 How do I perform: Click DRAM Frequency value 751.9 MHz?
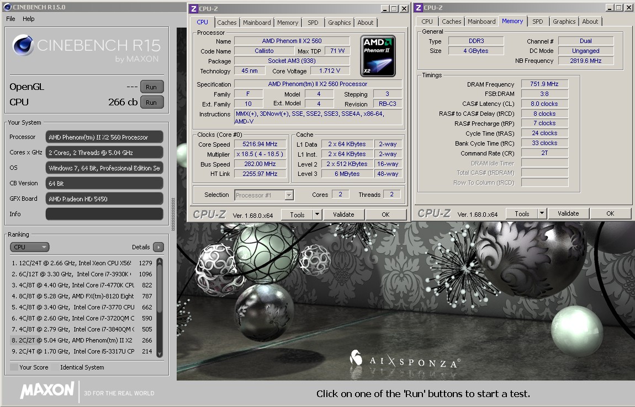[544, 84]
